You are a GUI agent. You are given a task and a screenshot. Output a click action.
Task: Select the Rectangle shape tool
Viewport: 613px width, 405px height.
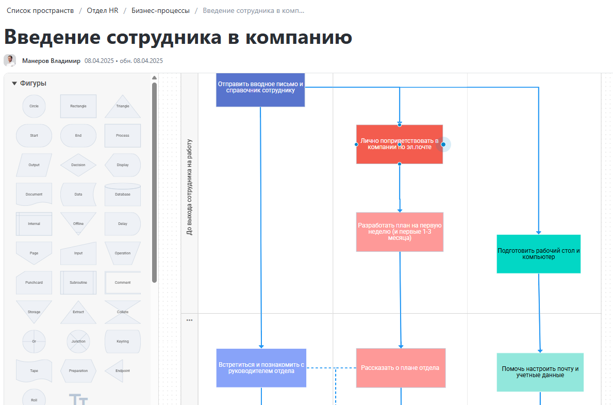pyautogui.click(x=78, y=106)
